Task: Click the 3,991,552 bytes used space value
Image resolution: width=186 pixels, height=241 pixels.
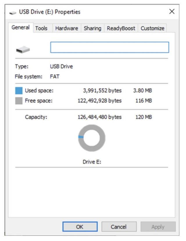Action: [x=102, y=91]
